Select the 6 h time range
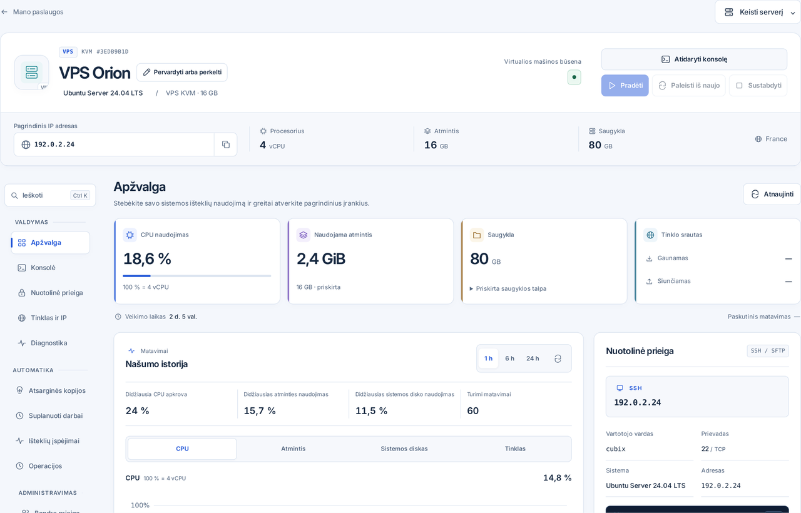The image size is (801, 513). point(509,358)
